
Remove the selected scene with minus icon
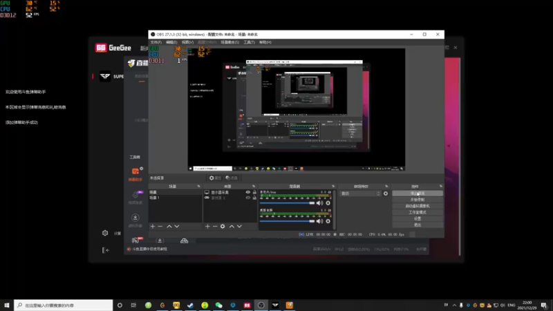[160, 227]
